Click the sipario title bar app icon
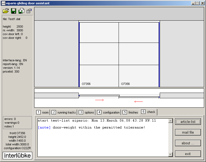Viewport: 206px width, 162px height. pos(3,3)
